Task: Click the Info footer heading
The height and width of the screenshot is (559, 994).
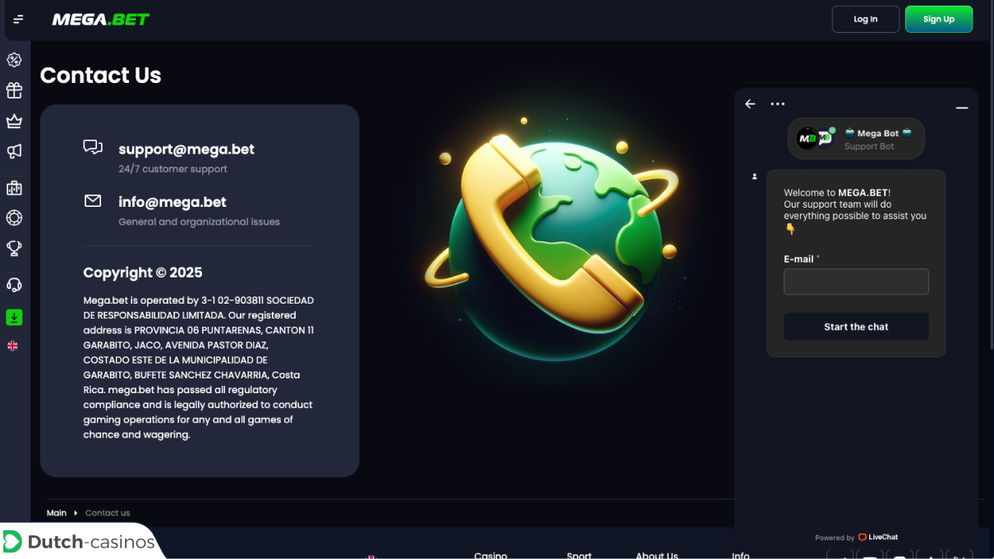Action: pyautogui.click(x=740, y=555)
